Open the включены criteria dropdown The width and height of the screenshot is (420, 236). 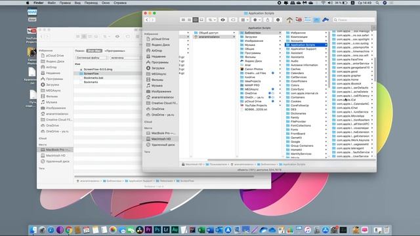(125, 58)
